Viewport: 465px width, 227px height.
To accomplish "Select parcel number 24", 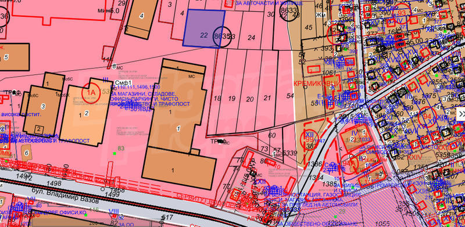I will tap(252, 38).
